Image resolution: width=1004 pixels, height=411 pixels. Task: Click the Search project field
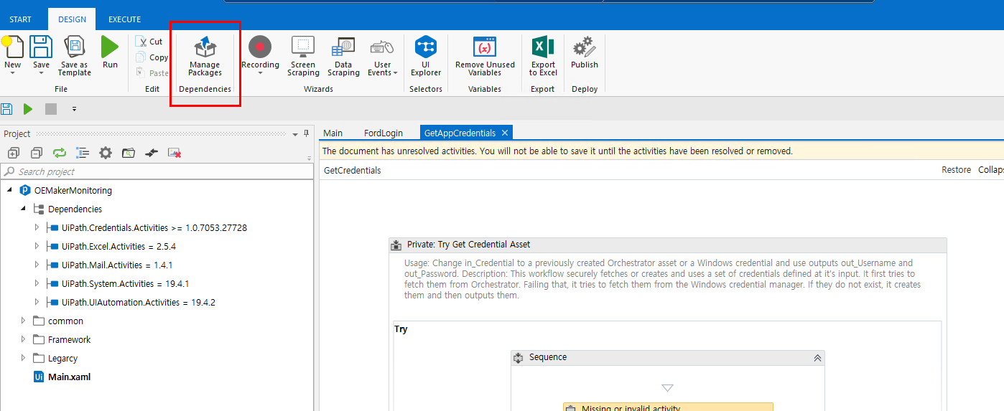157,171
